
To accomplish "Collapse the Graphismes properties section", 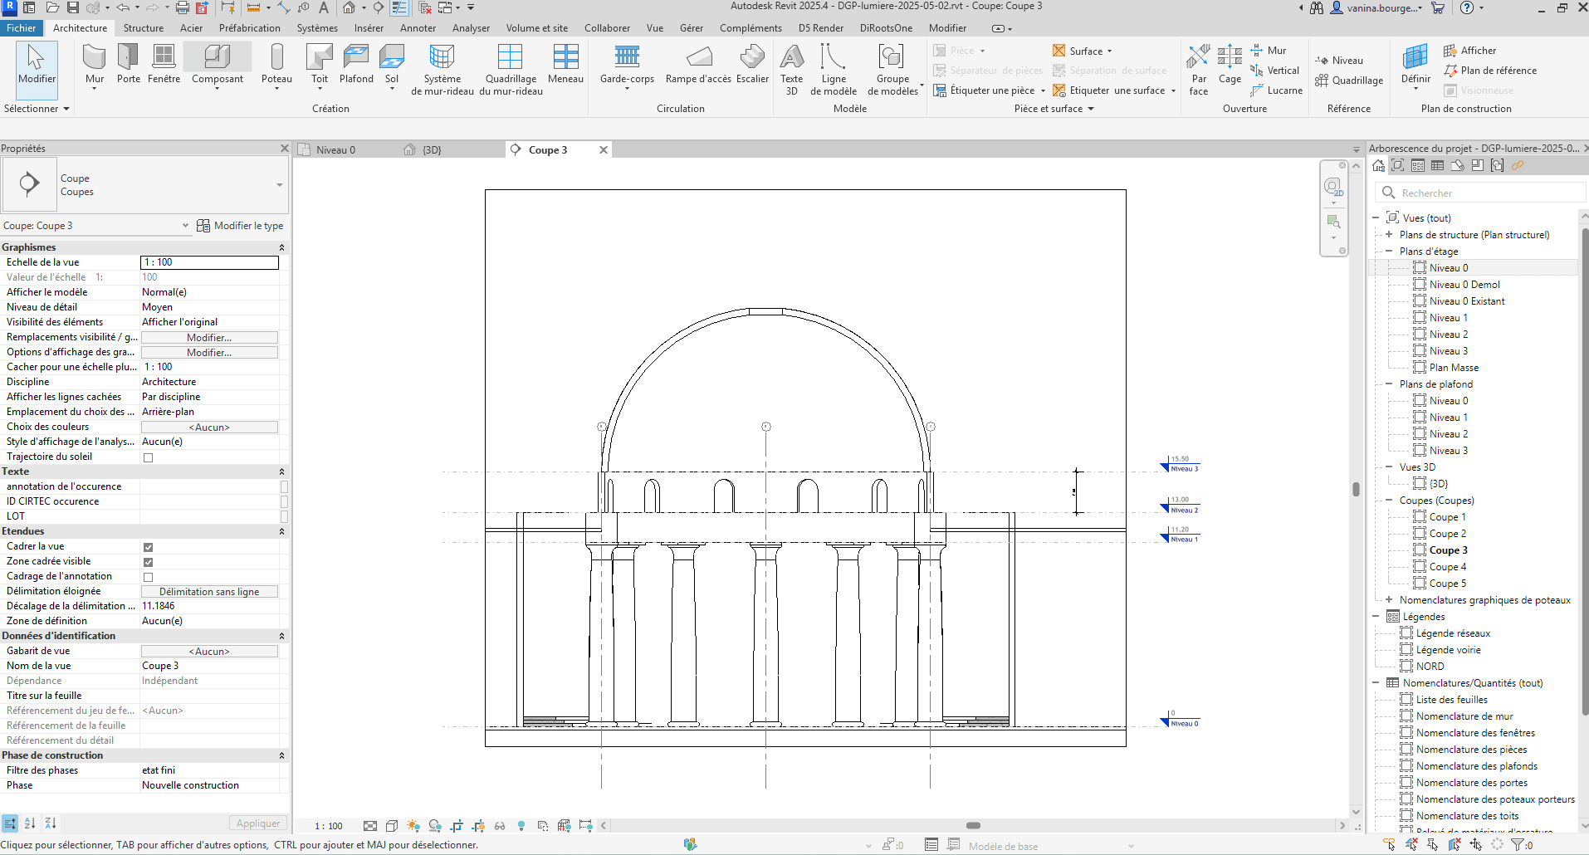I will tap(281, 247).
